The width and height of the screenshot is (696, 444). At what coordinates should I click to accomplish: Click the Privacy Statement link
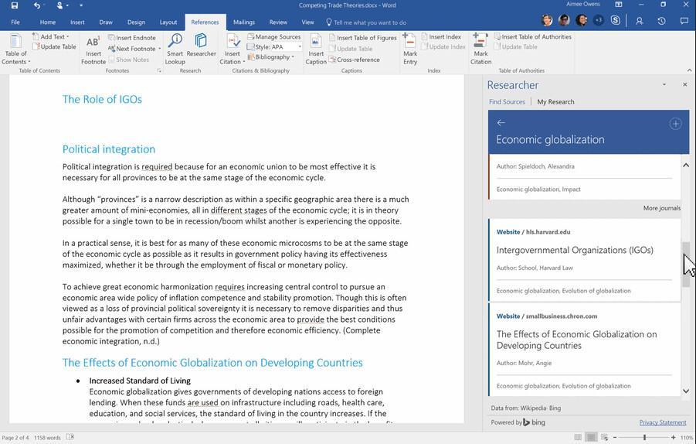tap(662, 422)
